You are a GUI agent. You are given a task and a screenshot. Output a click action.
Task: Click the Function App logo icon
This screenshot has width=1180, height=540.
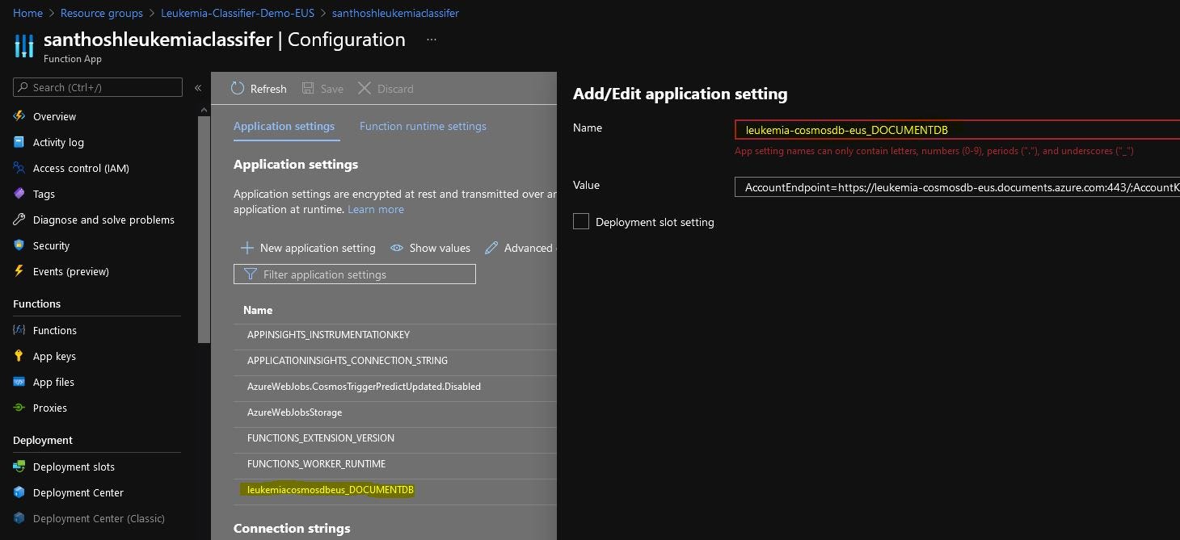24,45
